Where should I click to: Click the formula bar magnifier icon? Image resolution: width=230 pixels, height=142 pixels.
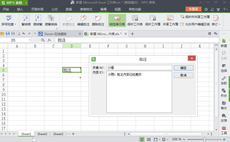[43, 40]
